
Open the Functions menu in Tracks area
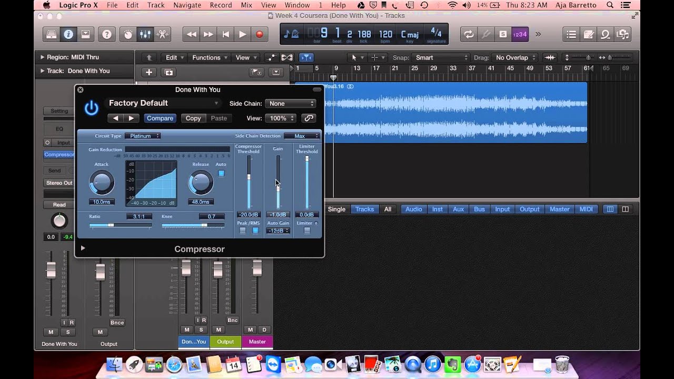pyautogui.click(x=209, y=57)
